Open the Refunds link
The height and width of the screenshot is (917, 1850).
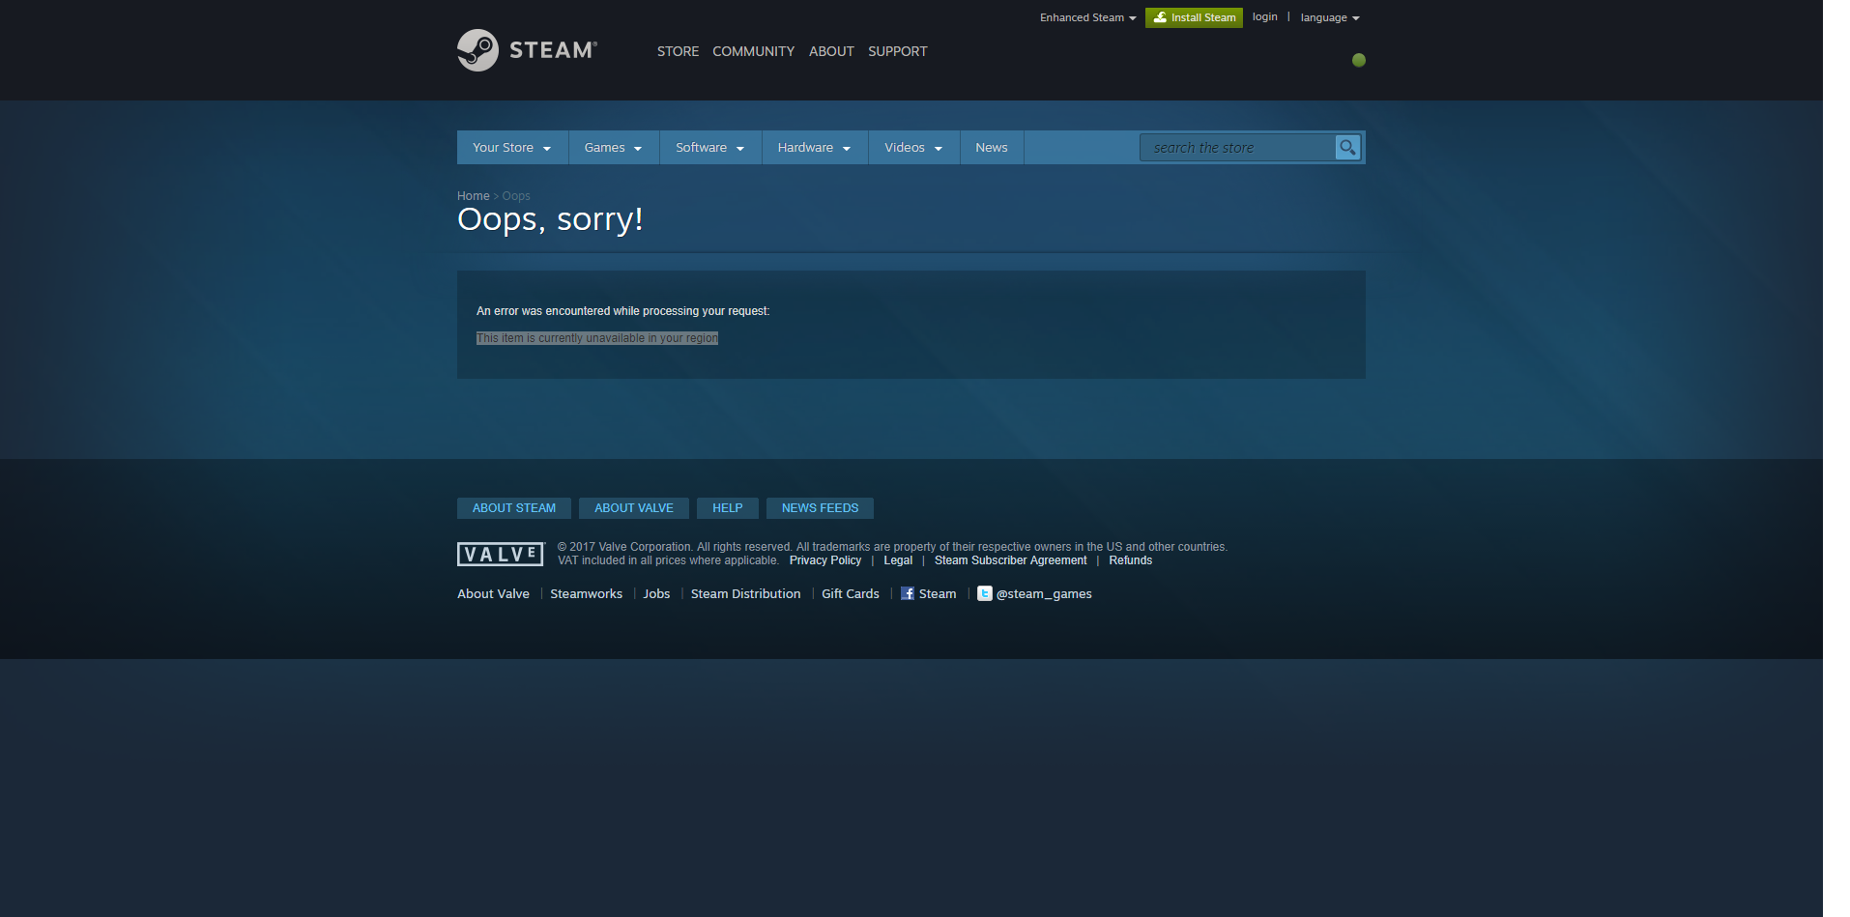[1130, 560]
